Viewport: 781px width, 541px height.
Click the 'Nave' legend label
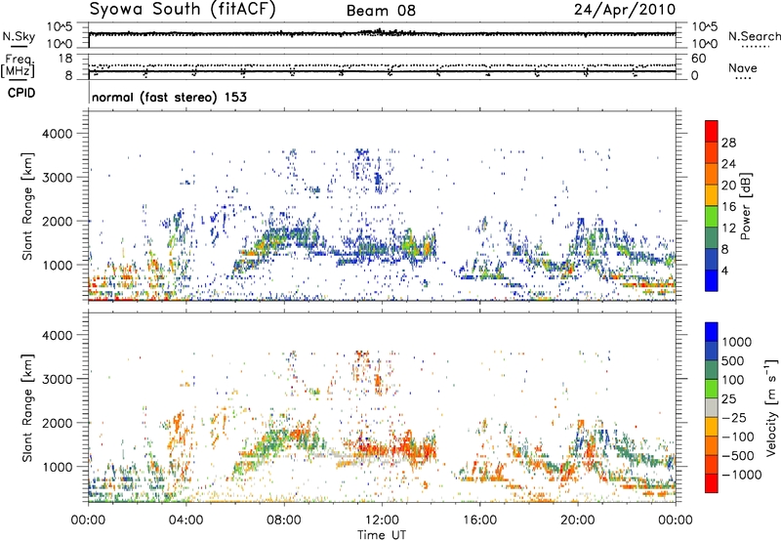(x=742, y=67)
